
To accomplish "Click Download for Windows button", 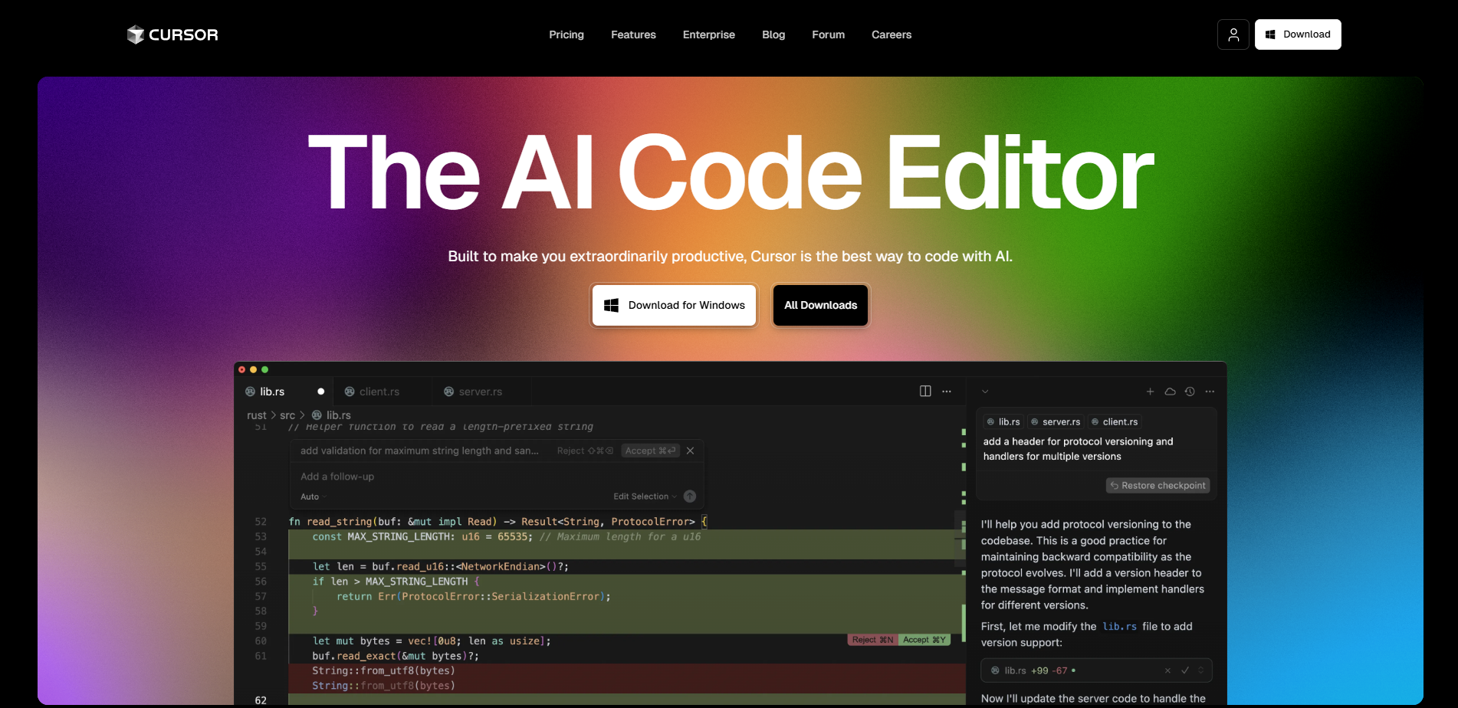I will coord(675,305).
